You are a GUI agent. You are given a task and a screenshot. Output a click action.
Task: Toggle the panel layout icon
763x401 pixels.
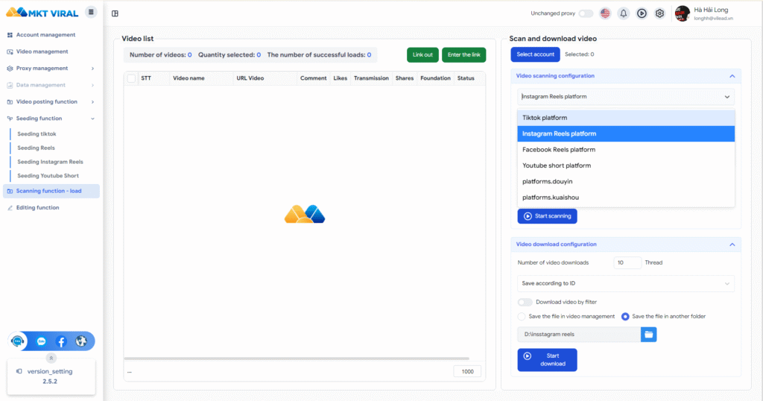point(115,13)
